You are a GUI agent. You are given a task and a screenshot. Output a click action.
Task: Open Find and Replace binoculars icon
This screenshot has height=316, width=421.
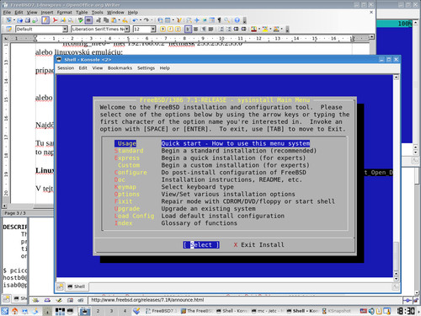(189, 20)
